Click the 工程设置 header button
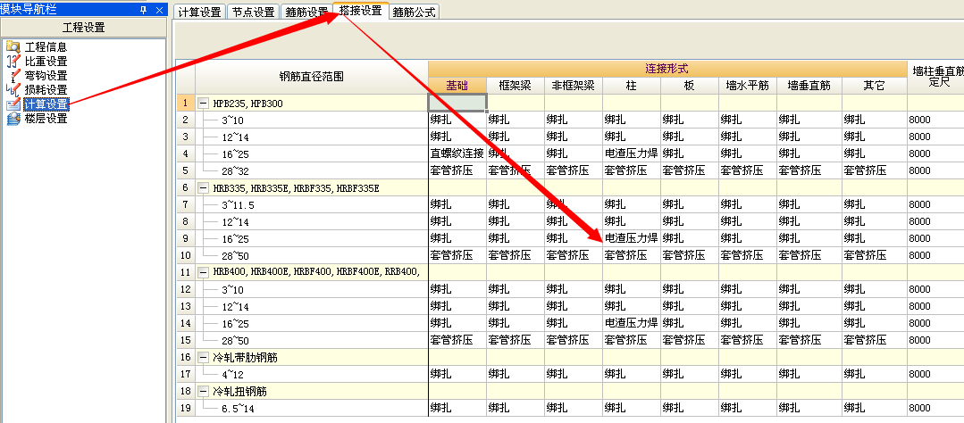Screen dimensions: 964x423 [x=84, y=28]
